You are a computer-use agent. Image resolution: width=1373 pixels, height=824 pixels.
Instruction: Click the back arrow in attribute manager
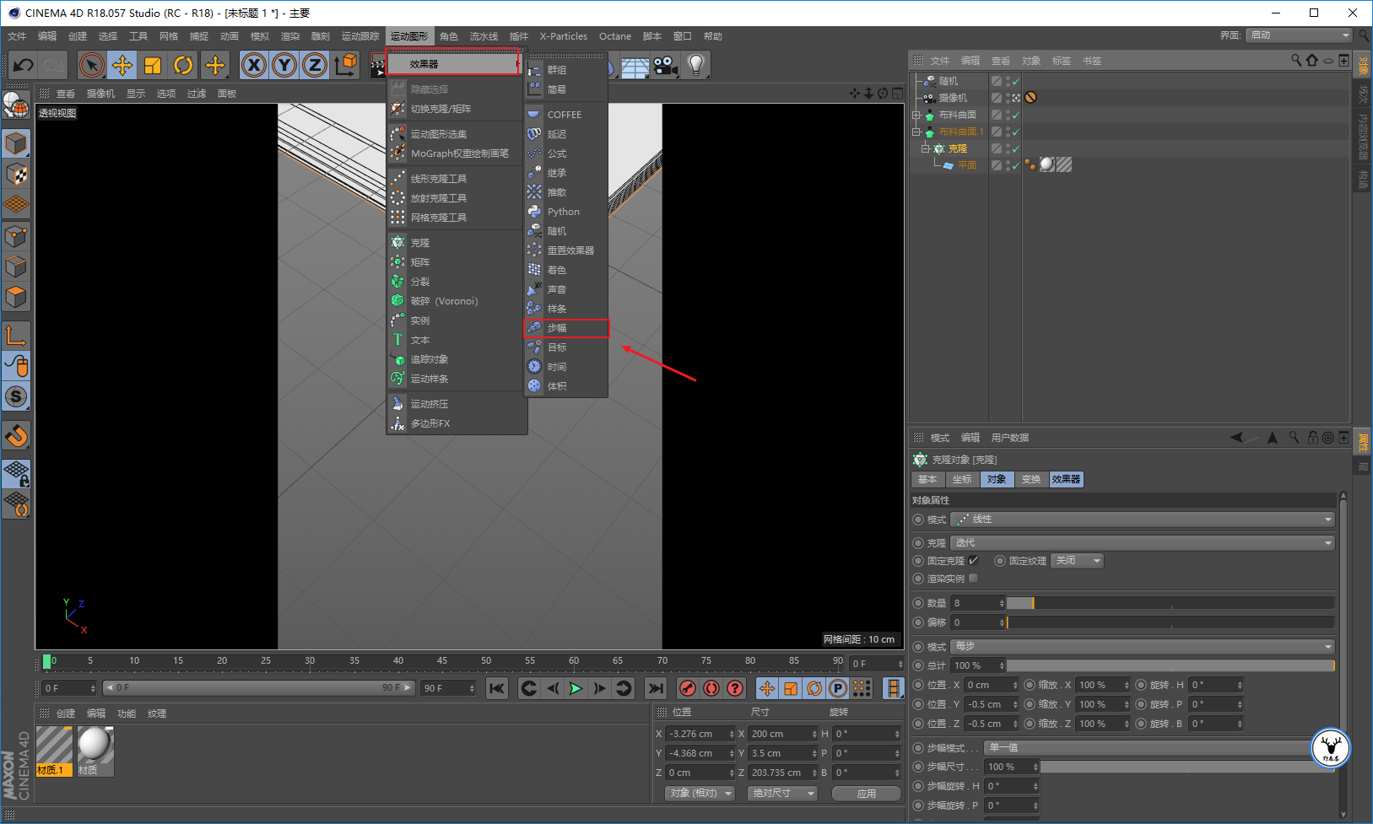(x=1236, y=437)
